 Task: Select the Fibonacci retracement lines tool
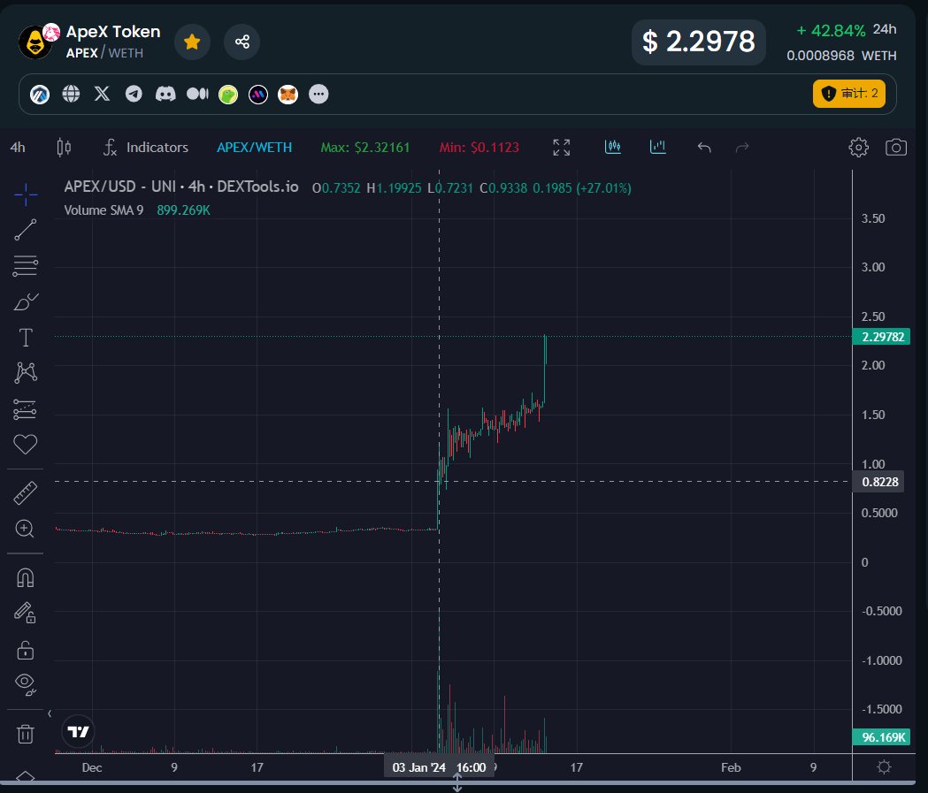click(26, 265)
